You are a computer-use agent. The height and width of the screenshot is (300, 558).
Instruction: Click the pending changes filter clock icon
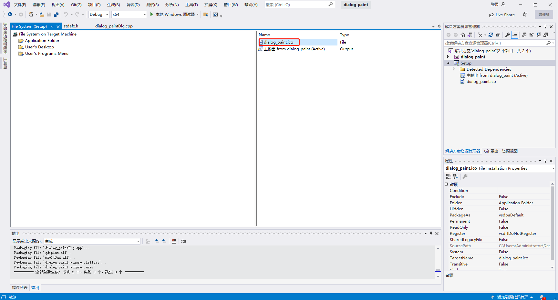coord(480,35)
